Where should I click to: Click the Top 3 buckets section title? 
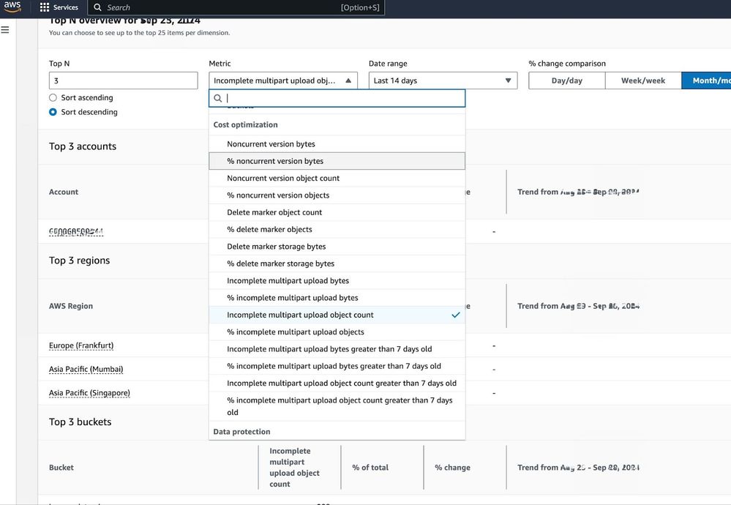80,422
